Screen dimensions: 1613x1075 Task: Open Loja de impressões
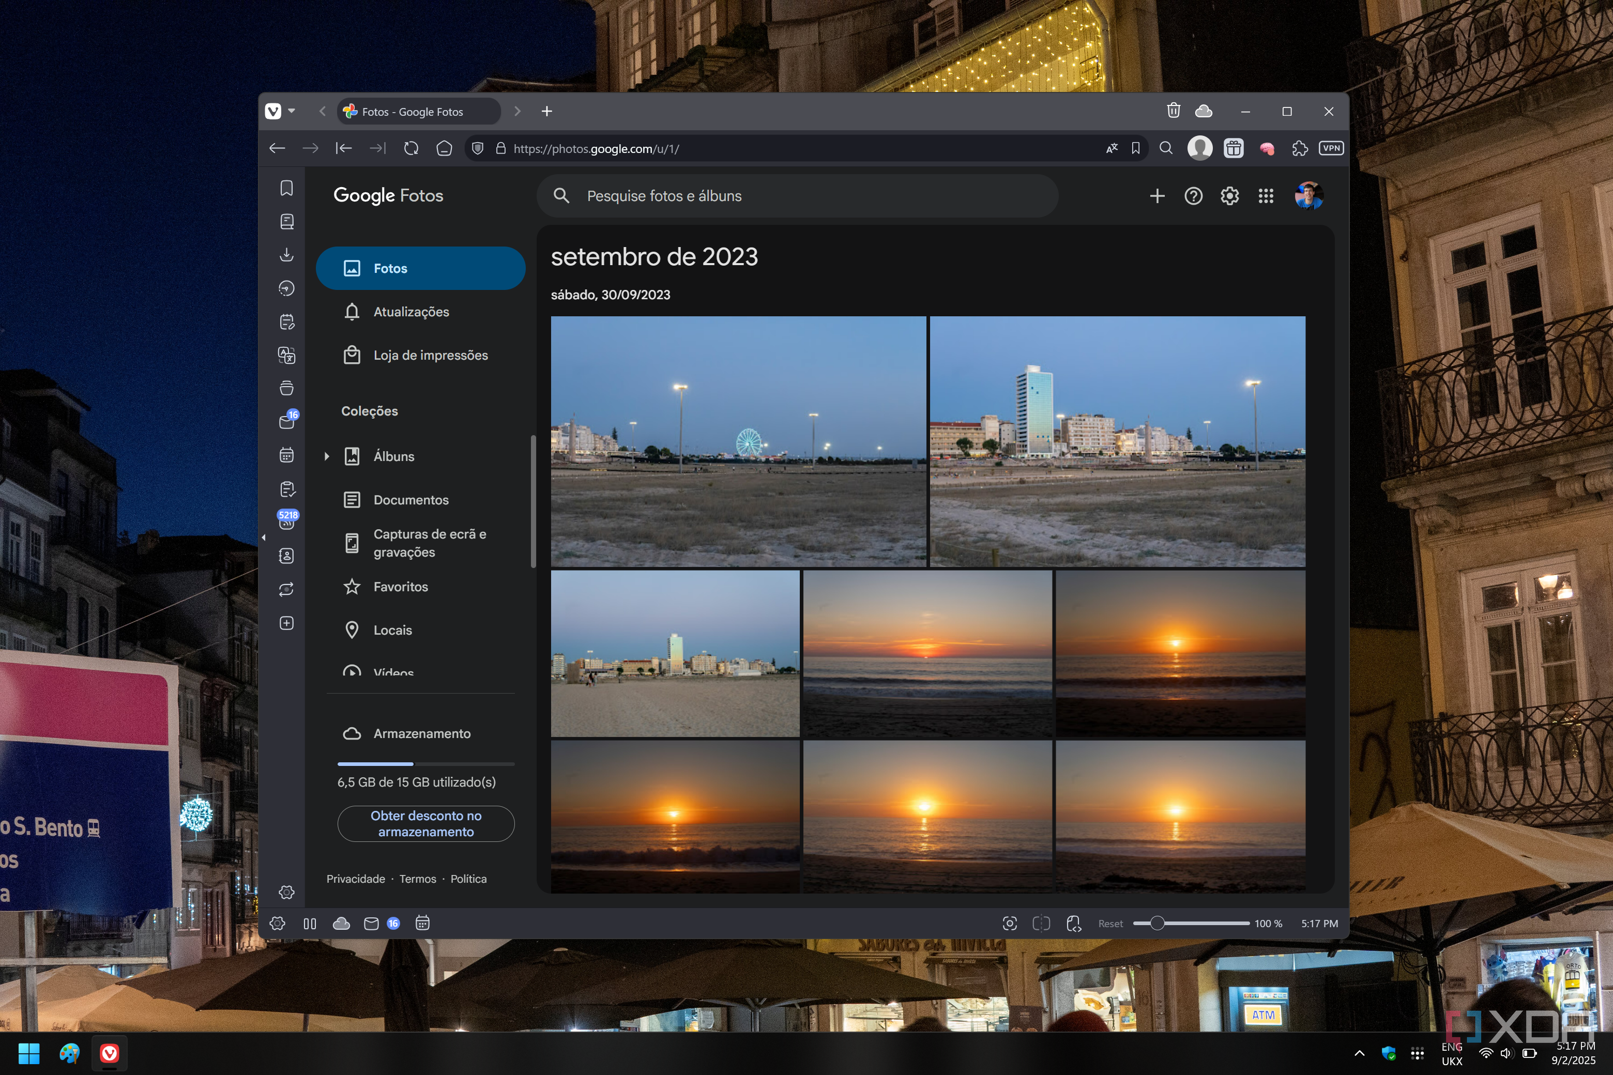(x=420, y=355)
